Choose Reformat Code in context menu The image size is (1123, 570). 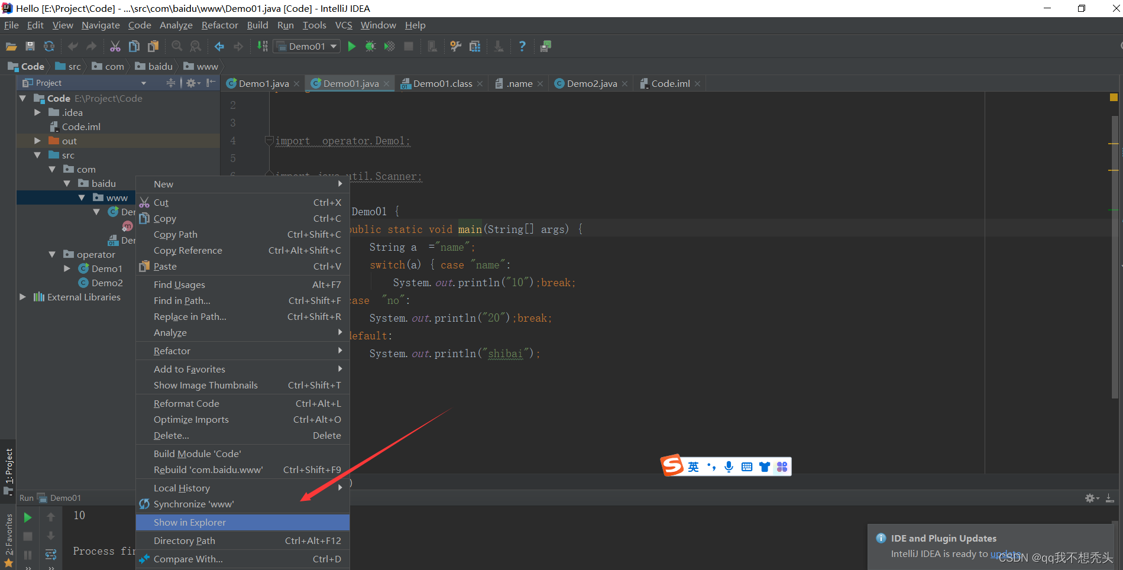[242, 403]
